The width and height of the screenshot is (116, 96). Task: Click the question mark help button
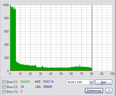pos(109,91)
